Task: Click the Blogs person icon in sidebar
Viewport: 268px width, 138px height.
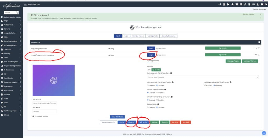Action: coord(2,21)
